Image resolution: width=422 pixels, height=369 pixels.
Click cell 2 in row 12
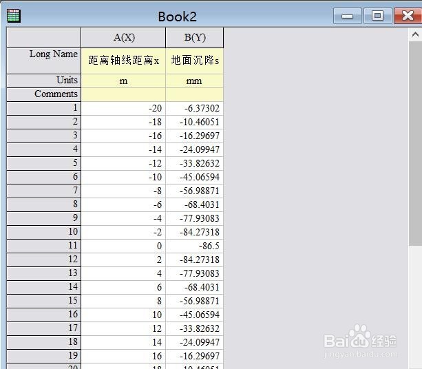123,260
